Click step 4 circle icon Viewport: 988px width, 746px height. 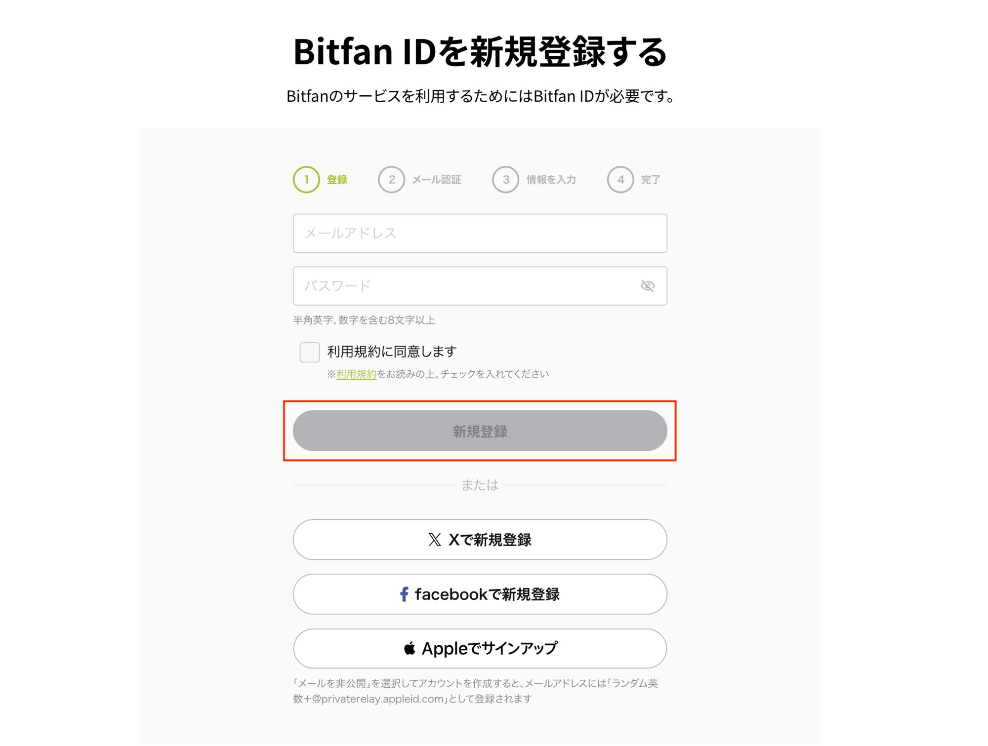point(620,180)
